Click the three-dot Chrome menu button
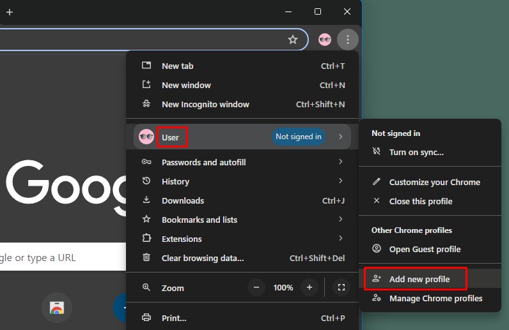Image resolution: width=509 pixels, height=330 pixels. pyautogui.click(x=347, y=40)
